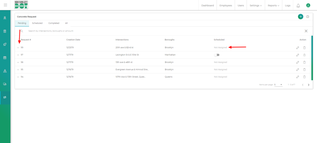Toggle the hamburger menu

[5, 5]
